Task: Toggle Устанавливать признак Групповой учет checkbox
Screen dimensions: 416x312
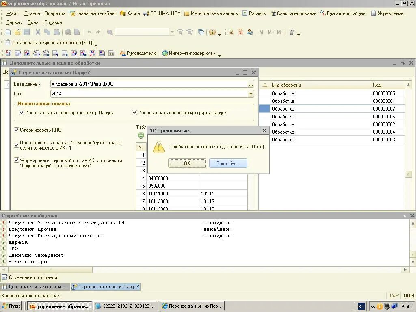Action: coord(16,145)
